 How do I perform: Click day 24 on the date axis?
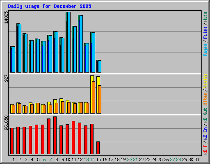[x=154, y=159]
